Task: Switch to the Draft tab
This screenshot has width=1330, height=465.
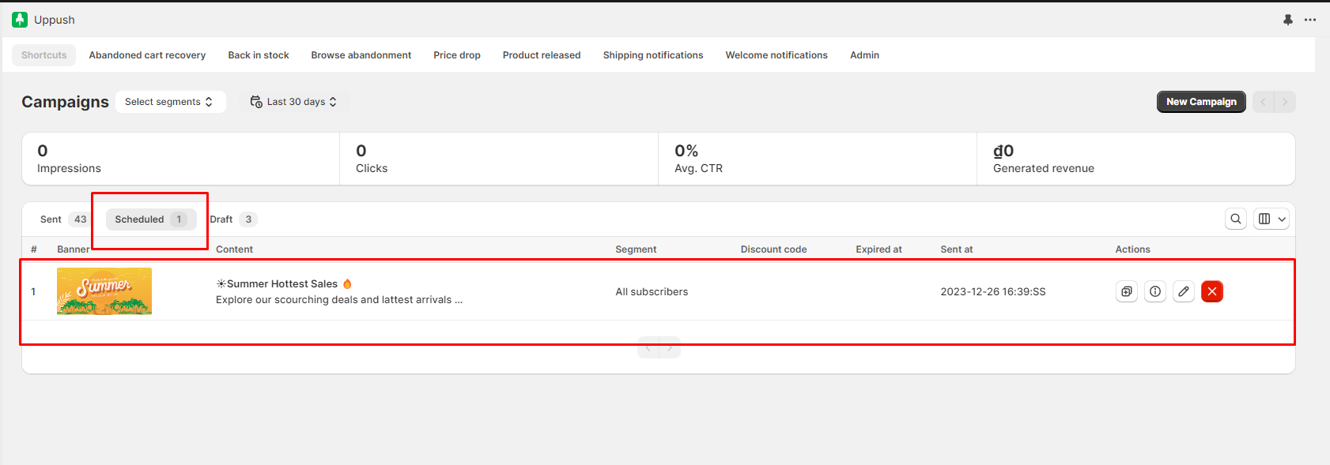Action: click(x=232, y=219)
